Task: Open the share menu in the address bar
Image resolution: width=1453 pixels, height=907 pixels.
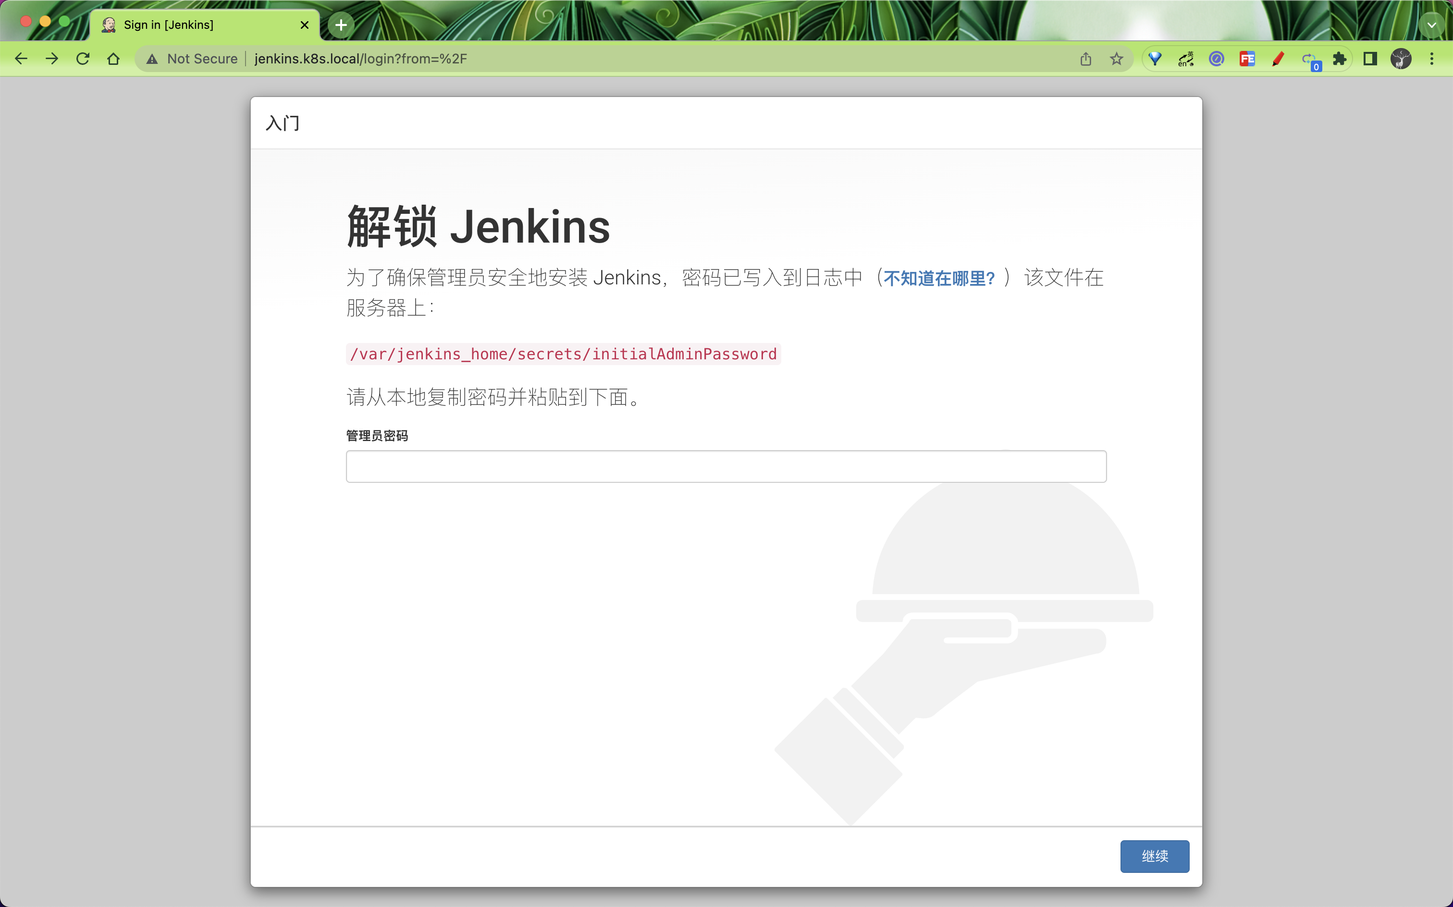Action: coord(1085,58)
